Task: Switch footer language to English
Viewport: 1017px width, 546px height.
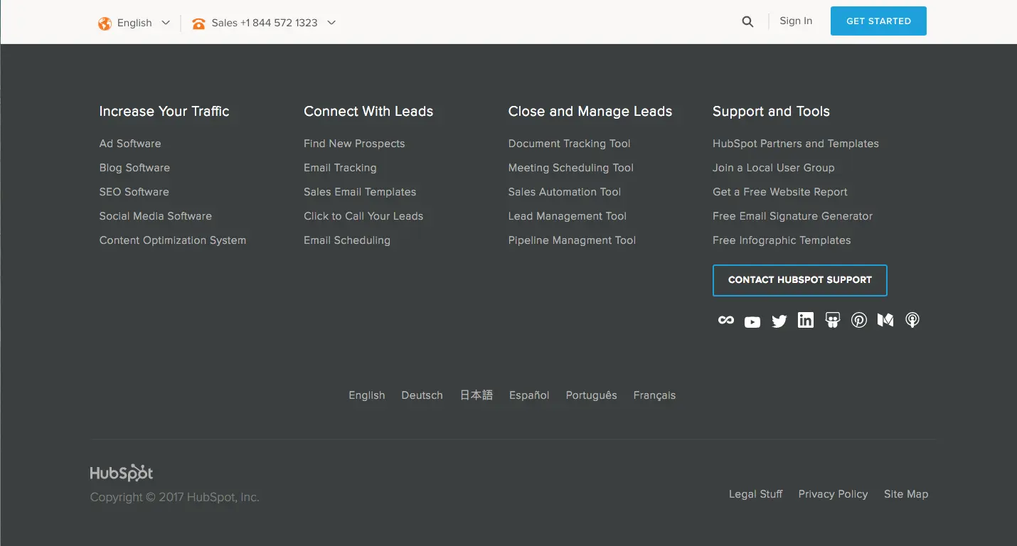Action: click(367, 395)
